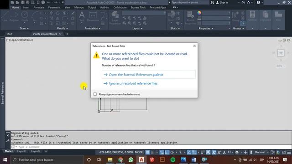Click the Move tool in Modify panel
Image resolution: width=292 pixels, height=164 pixels.
[51, 13]
